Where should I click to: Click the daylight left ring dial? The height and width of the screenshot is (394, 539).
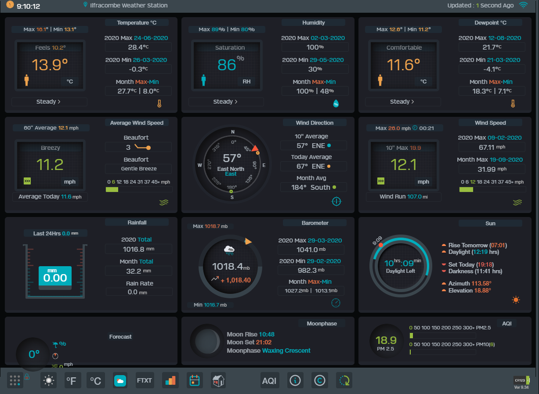(x=400, y=267)
